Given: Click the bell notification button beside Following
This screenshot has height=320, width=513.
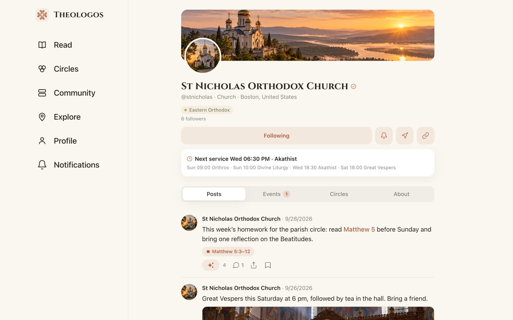Looking at the screenshot, I should [x=384, y=136].
